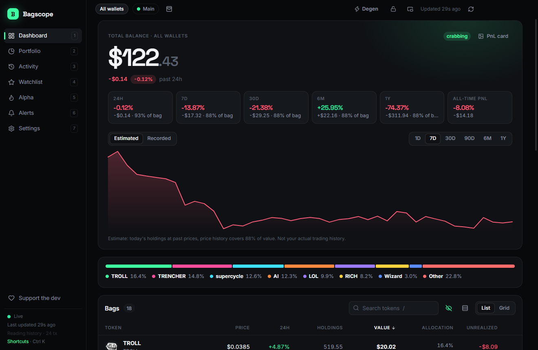Select Grid view for Bags

click(504, 308)
